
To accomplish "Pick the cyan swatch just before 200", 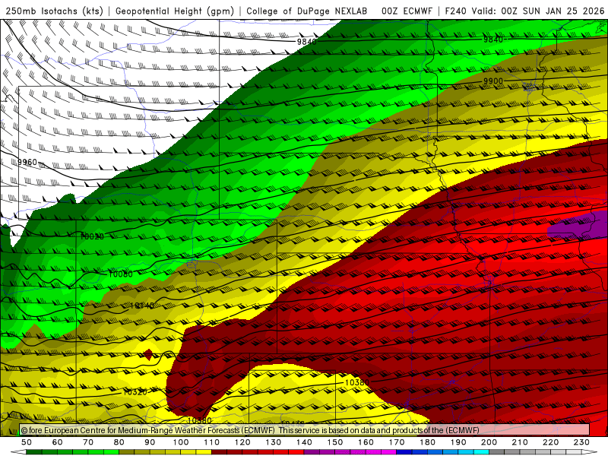I will (x=482, y=452).
